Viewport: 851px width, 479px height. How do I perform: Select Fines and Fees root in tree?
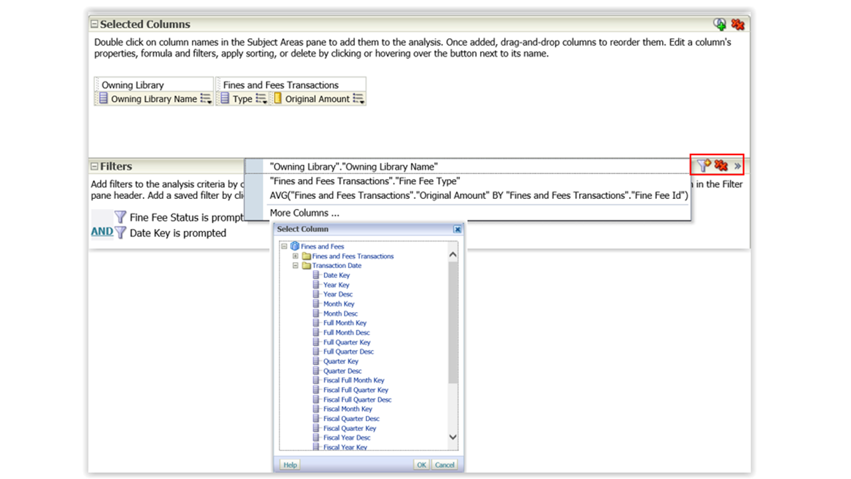coord(322,246)
